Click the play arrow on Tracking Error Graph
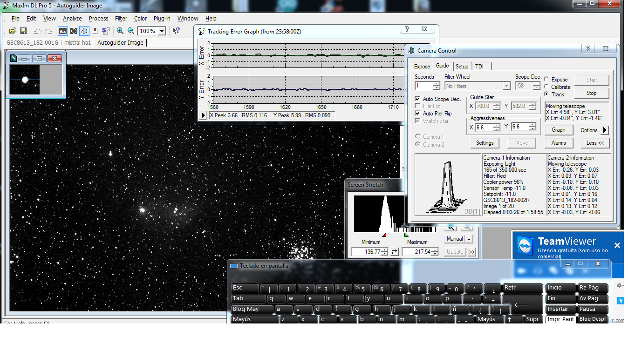The image size is (628, 350). click(204, 115)
